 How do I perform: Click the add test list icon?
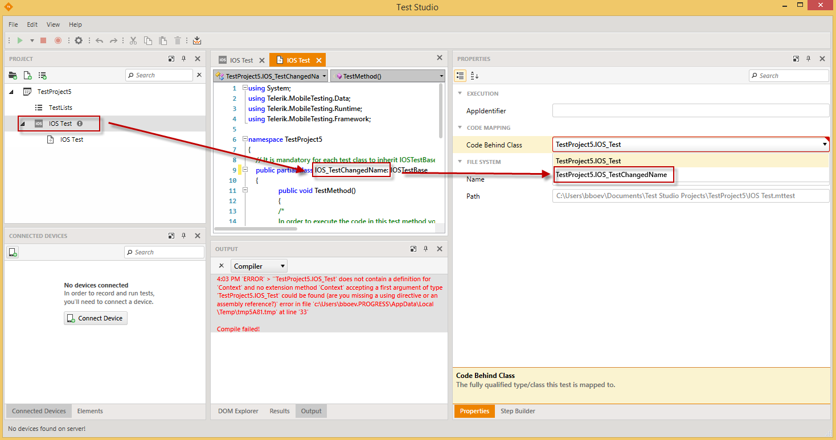pyautogui.click(x=42, y=75)
